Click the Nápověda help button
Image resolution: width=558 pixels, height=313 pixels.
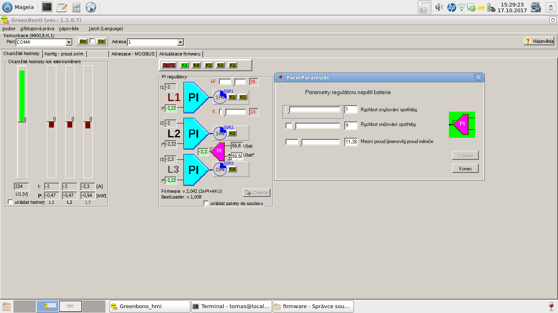coord(539,41)
